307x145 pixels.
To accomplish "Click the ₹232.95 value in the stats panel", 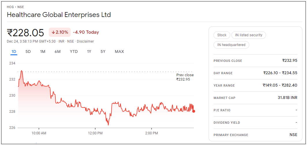I will click(x=290, y=60).
